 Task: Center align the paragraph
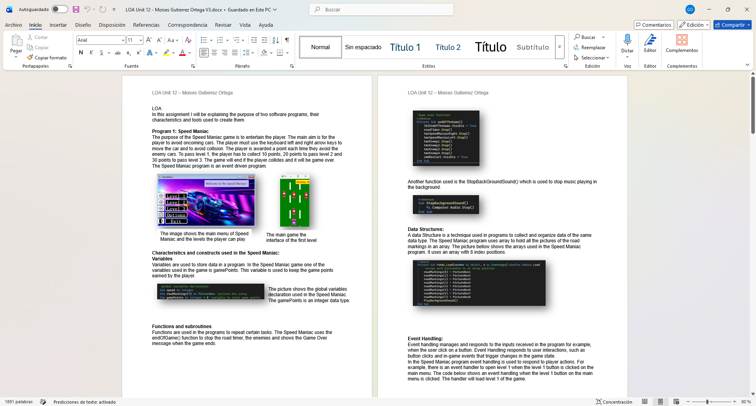click(214, 53)
